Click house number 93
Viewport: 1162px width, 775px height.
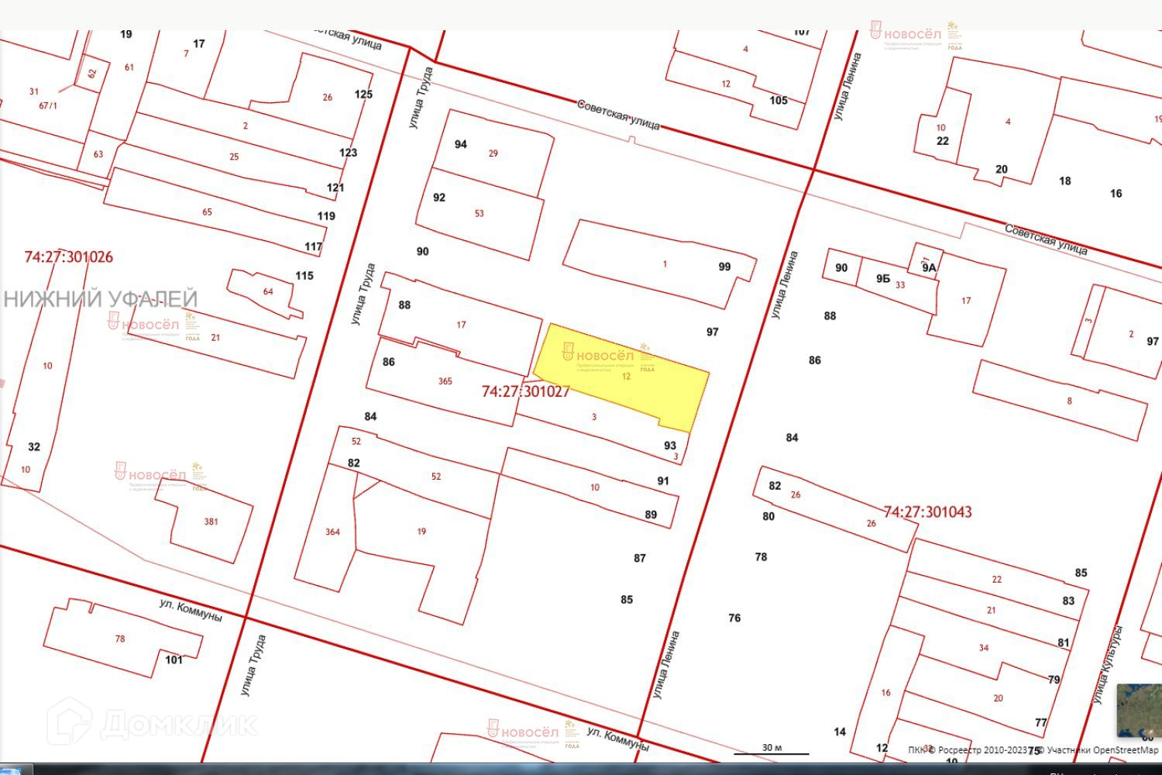point(670,446)
